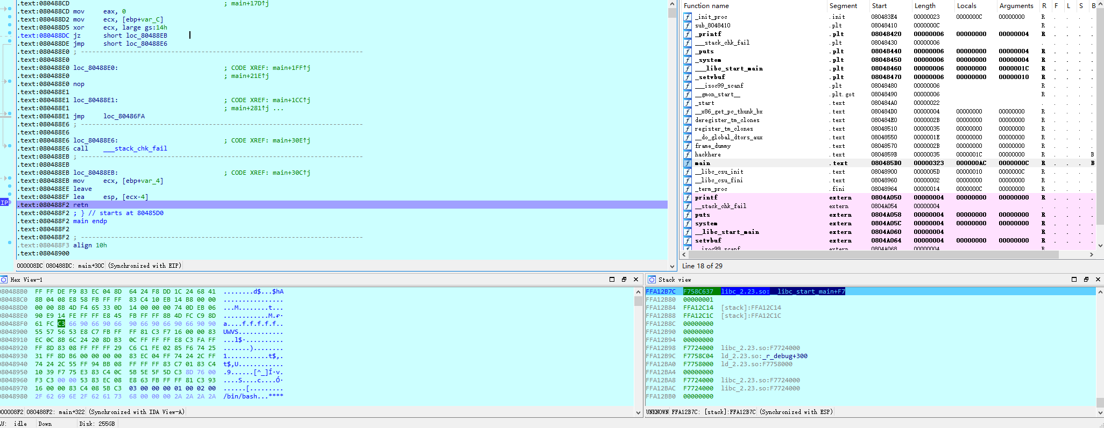Maximize the Stack view panel
This screenshot has height=428, width=1104.
(1074, 280)
